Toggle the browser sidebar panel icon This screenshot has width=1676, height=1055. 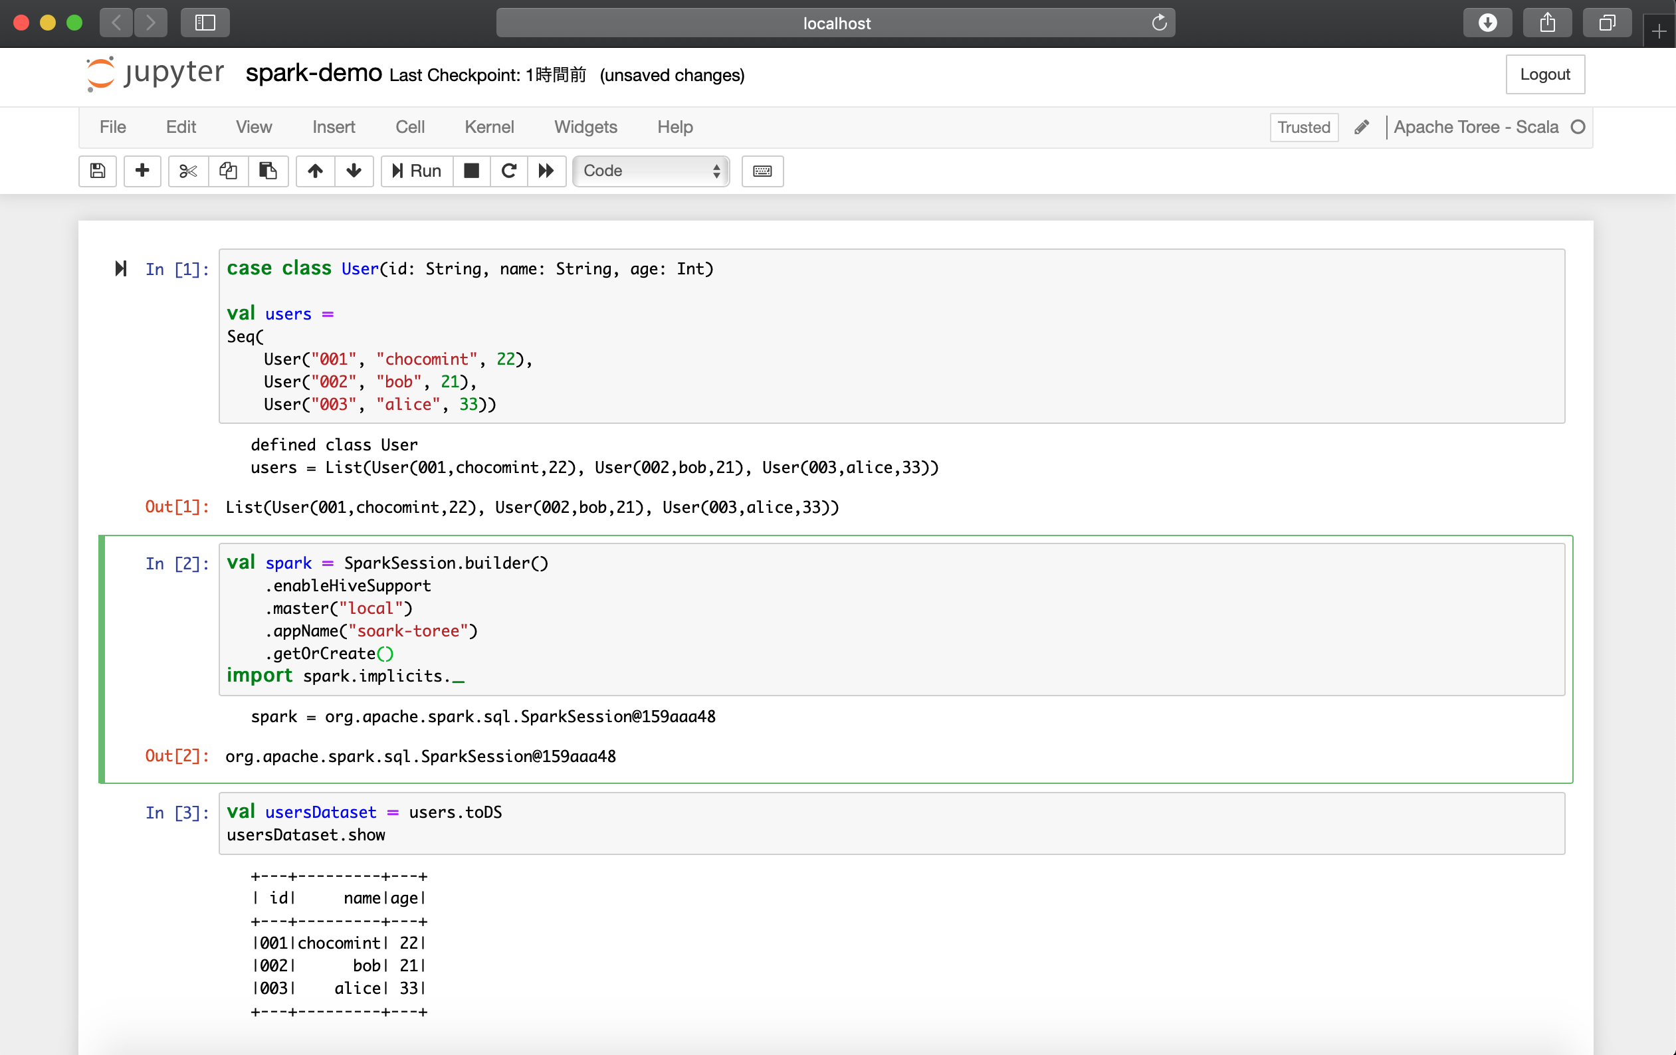[x=205, y=23]
